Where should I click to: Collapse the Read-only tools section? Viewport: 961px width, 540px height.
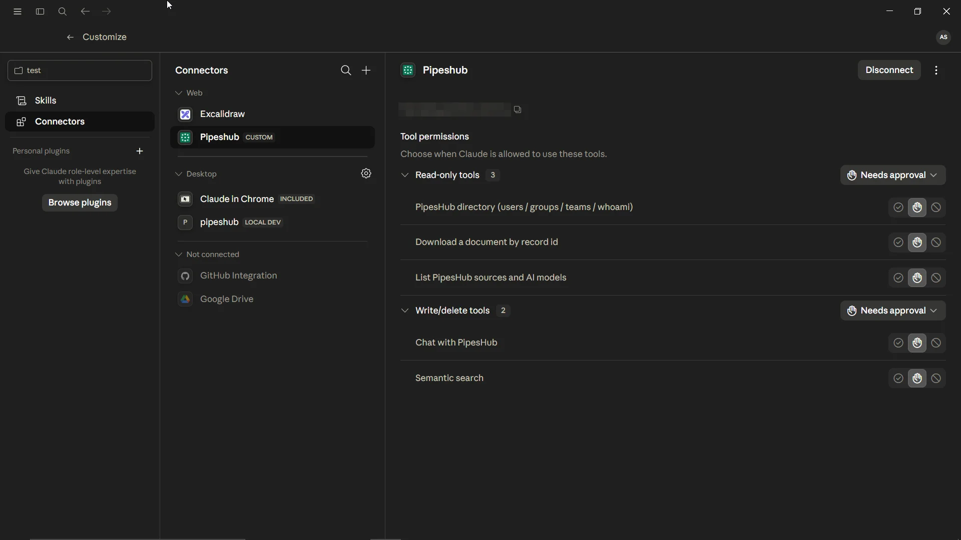point(404,175)
